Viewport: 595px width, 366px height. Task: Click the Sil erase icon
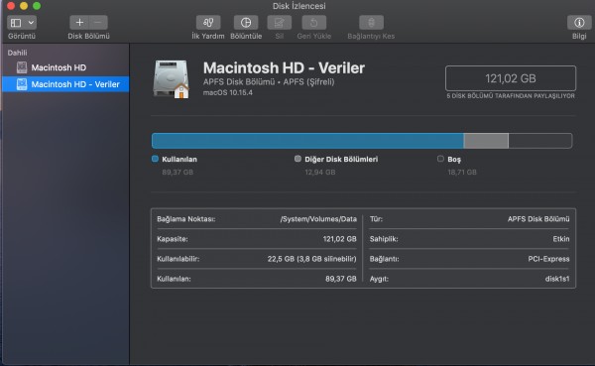pos(280,23)
